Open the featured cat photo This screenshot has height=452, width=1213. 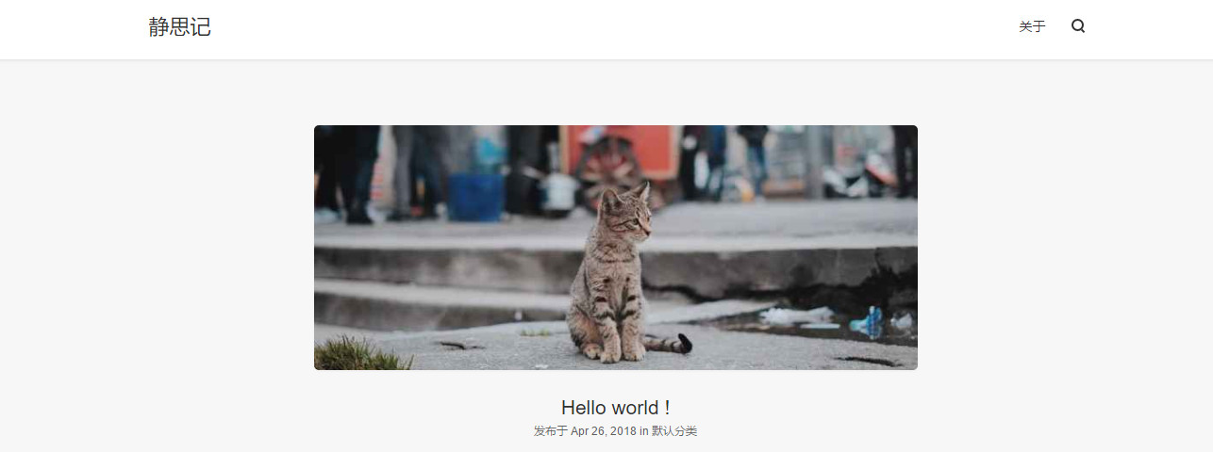point(616,248)
